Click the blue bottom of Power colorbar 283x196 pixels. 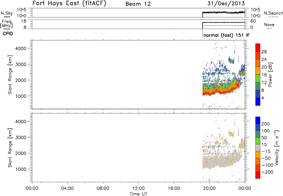coord(258,102)
